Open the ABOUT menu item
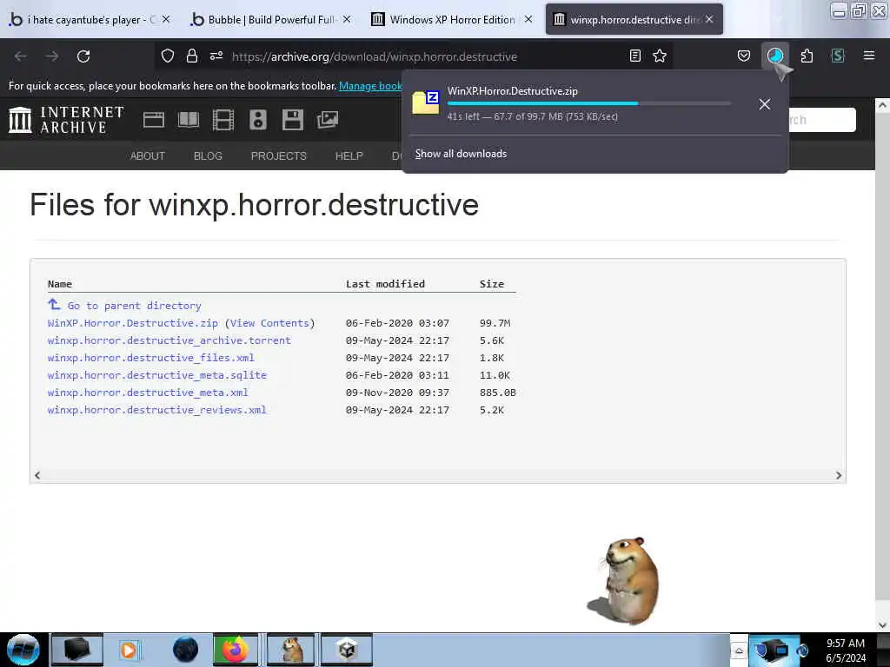Screen dimensions: 890x667 (148, 156)
